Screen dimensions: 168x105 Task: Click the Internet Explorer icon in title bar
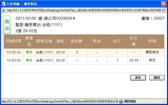[x=3, y=4]
